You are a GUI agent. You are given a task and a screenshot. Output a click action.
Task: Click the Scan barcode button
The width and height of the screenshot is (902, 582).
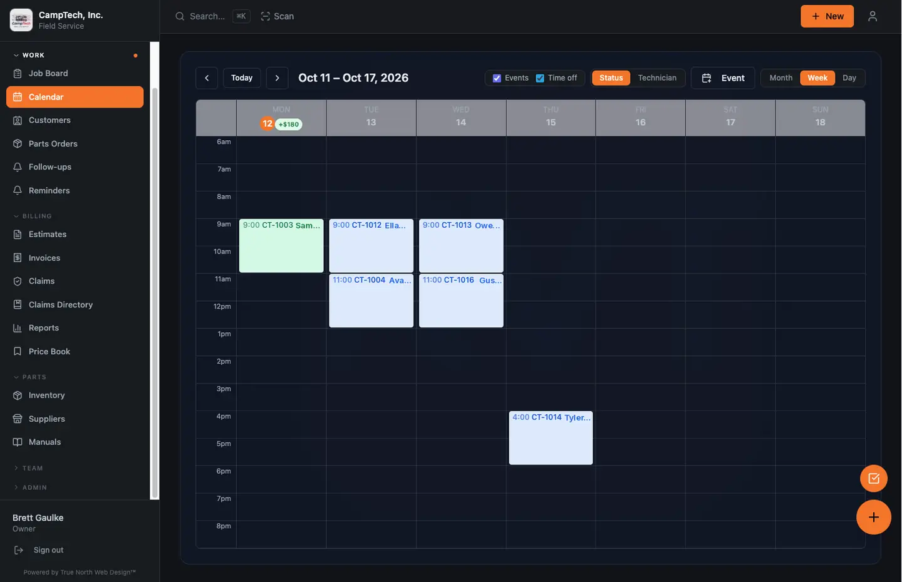[277, 16]
